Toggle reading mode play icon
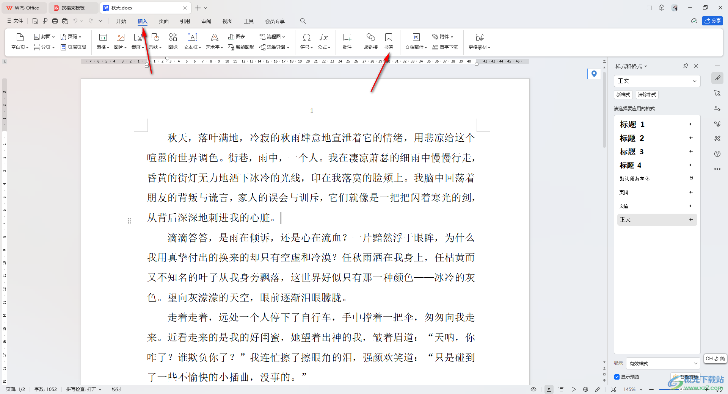 [574, 389]
